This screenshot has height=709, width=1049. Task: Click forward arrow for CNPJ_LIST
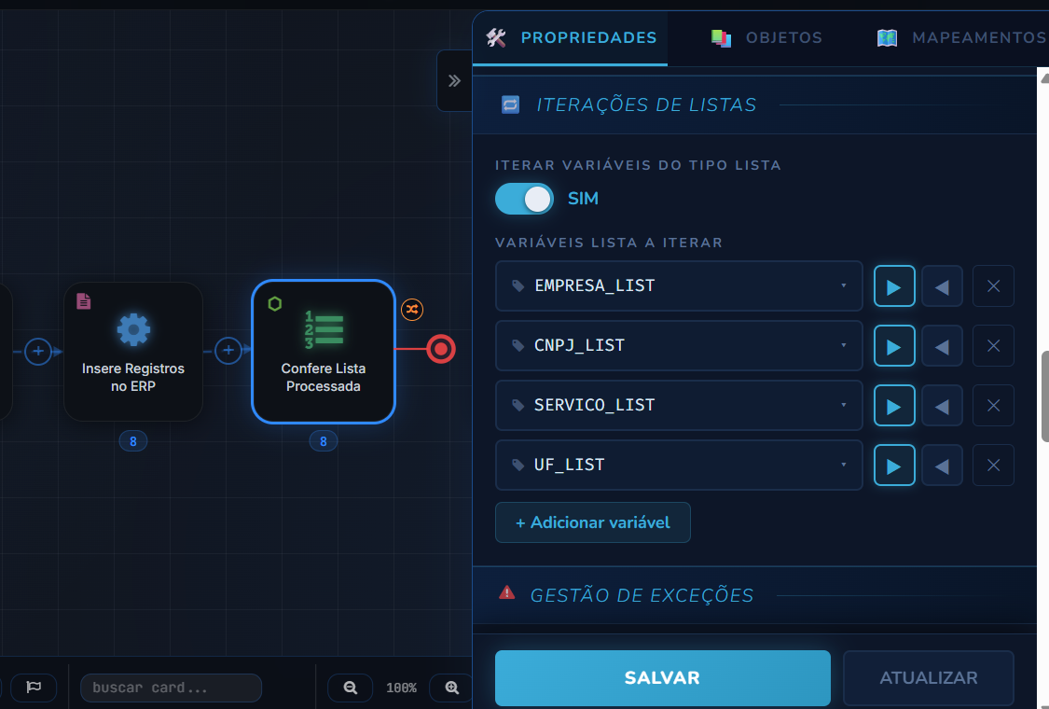pos(894,346)
